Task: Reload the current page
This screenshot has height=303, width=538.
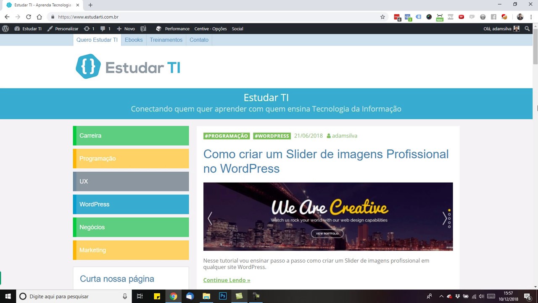Action: (29, 17)
